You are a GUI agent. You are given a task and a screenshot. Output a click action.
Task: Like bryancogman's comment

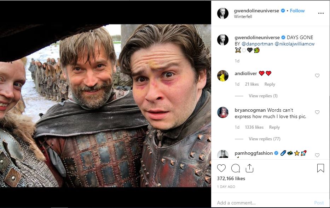click(x=317, y=112)
